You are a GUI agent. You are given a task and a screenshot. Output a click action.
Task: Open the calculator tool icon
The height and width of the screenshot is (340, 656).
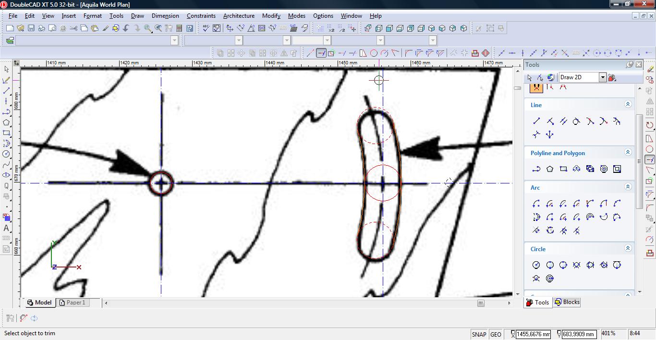click(x=179, y=28)
